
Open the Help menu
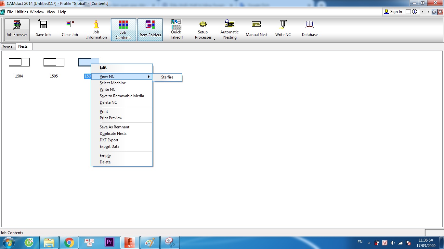click(62, 12)
